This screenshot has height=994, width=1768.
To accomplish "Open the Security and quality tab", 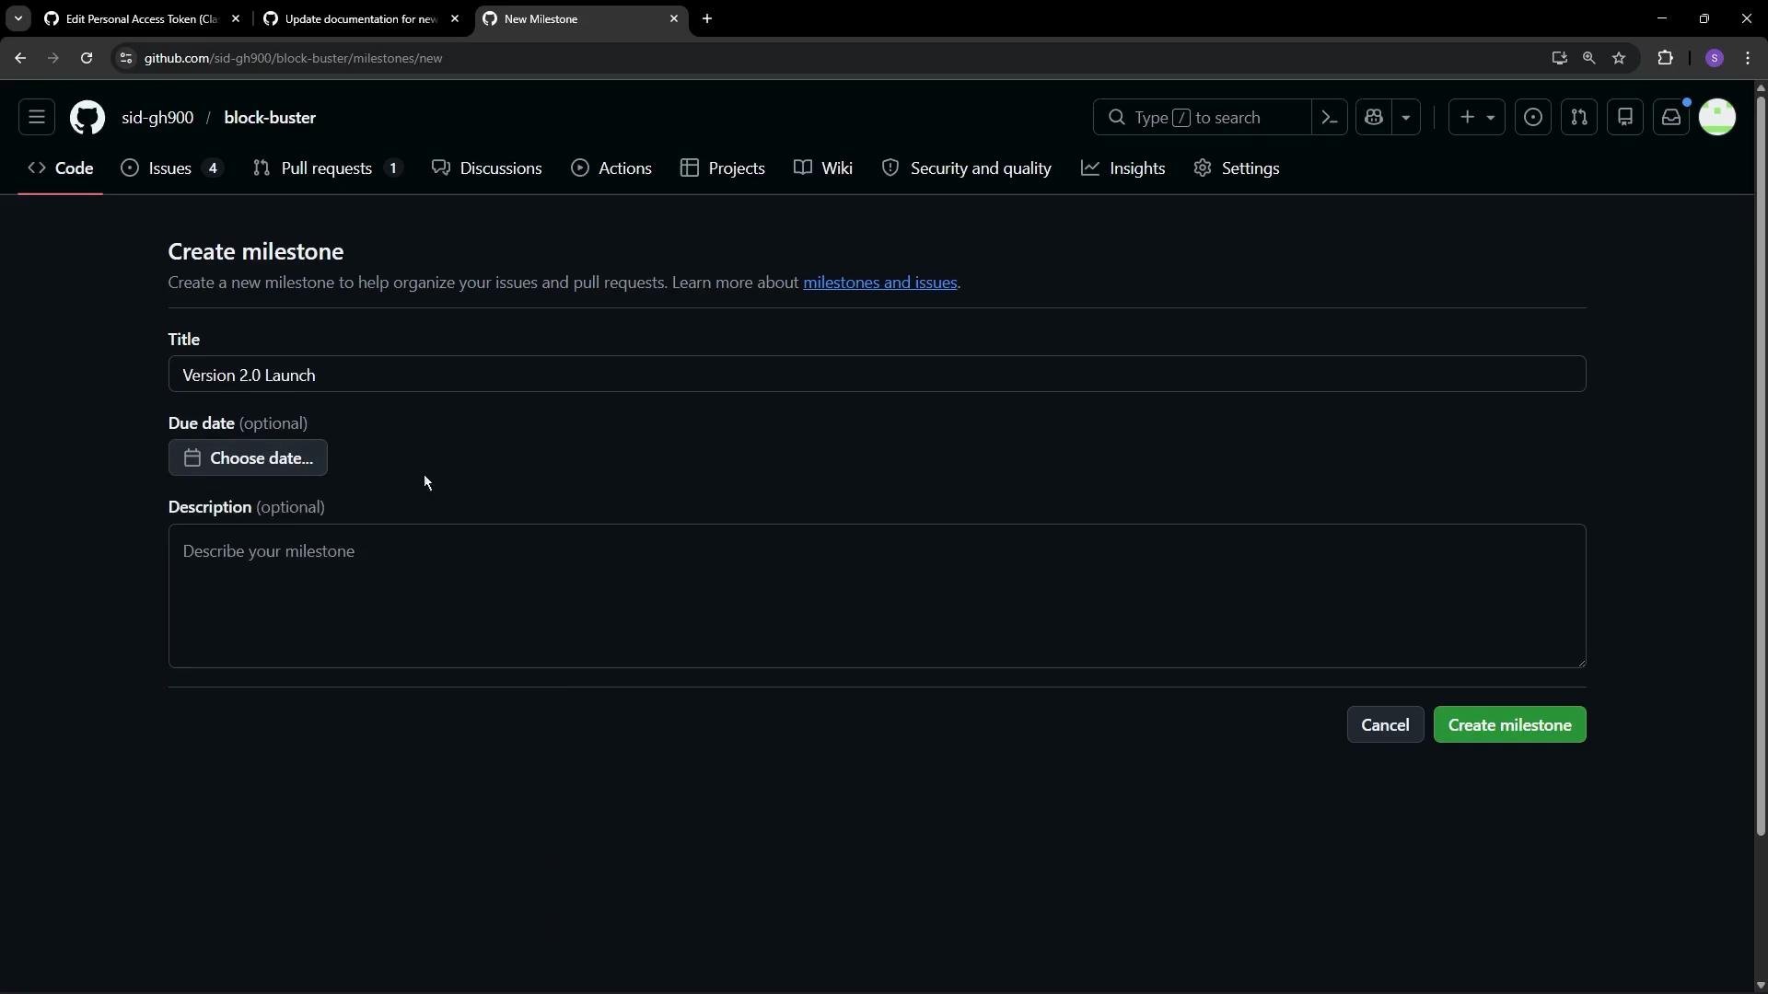I will tap(967, 168).
